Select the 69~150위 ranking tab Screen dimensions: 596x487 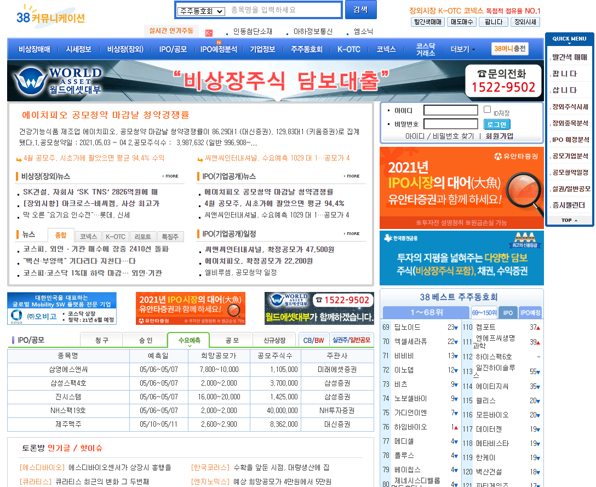(484, 312)
